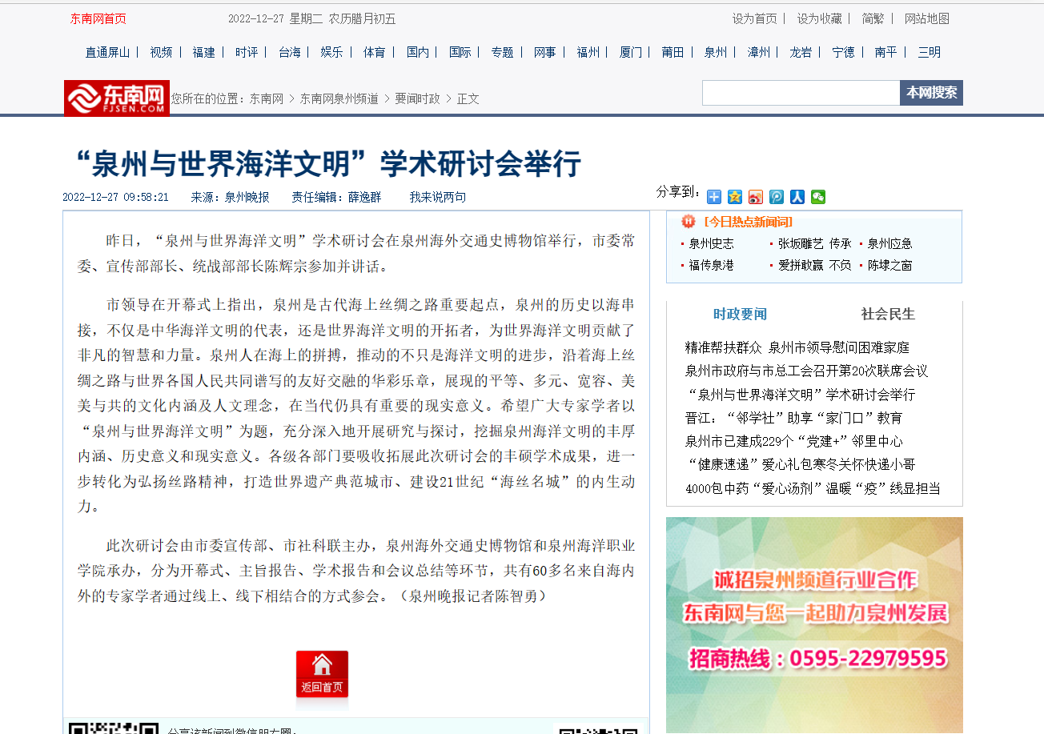Screen dimensions: 1044x734
Task: Click into the site search text box
Action: coord(801,93)
